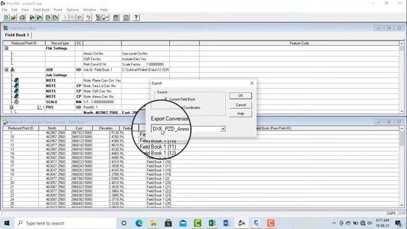The image size is (407, 229).
Task: Select the 'Field Book 1 [20]' cell
Action: coord(159,183)
